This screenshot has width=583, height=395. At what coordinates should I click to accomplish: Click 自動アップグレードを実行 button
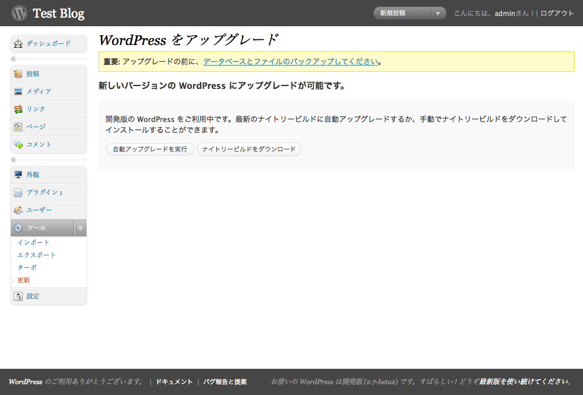point(150,149)
